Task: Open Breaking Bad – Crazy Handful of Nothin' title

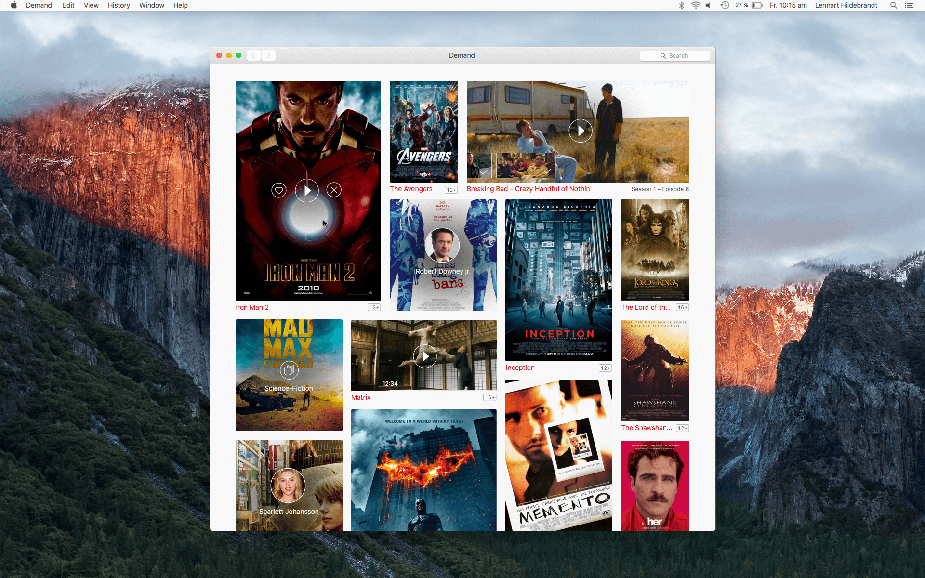Action: [x=529, y=189]
